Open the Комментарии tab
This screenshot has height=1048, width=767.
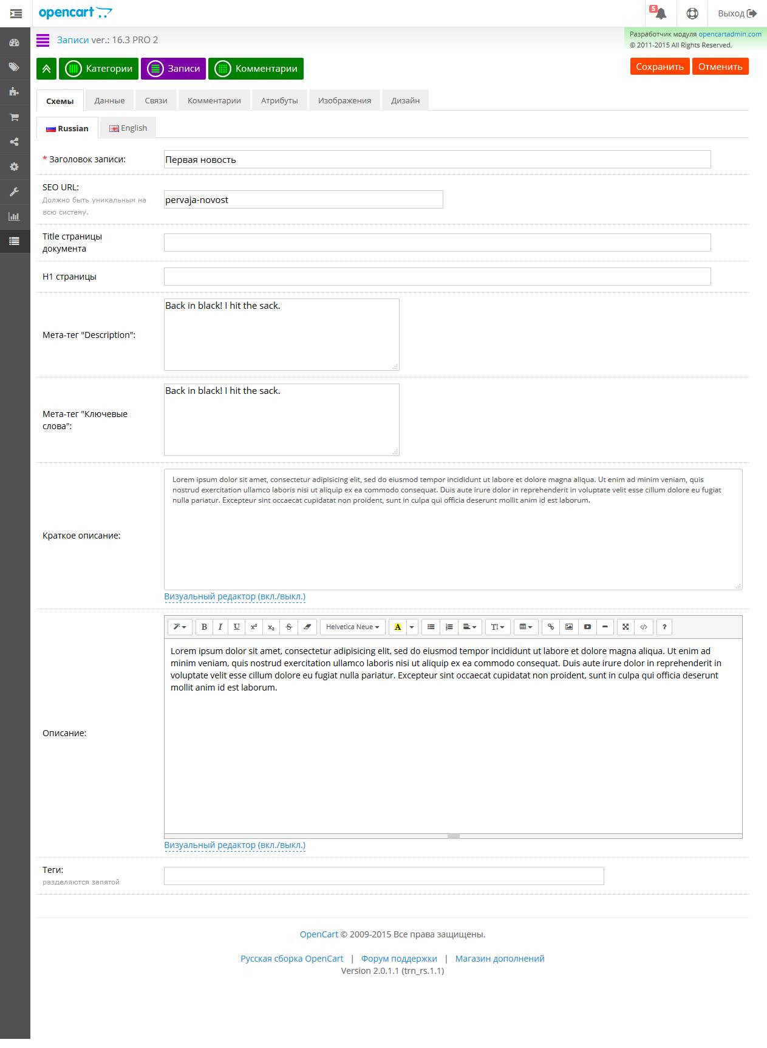click(x=214, y=100)
